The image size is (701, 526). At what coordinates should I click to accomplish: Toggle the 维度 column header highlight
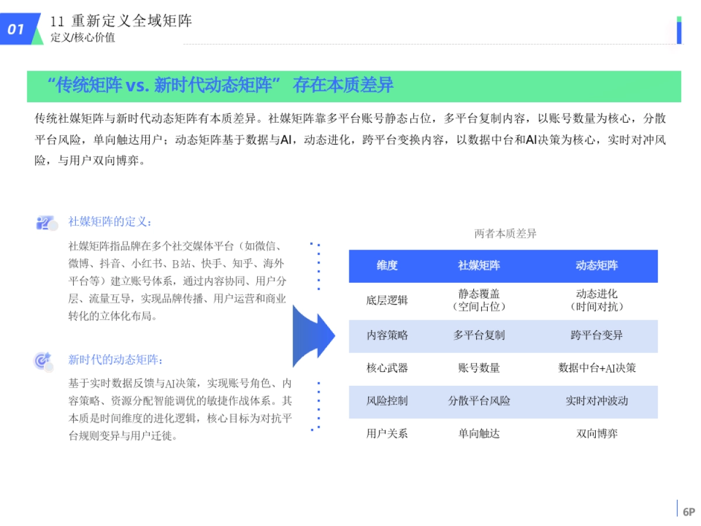(x=388, y=266)
